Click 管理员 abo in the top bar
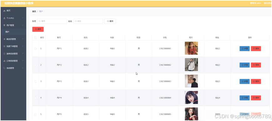The height and width of the screenshot is (121, 272). [x=255, y=3]
